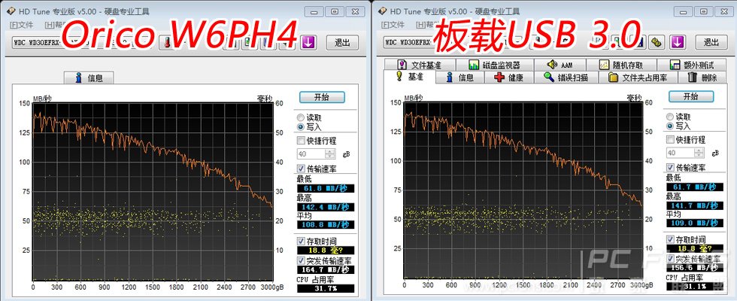Click the 快捷行程 gB spinner arrows in right window

(x=700, y=153)
